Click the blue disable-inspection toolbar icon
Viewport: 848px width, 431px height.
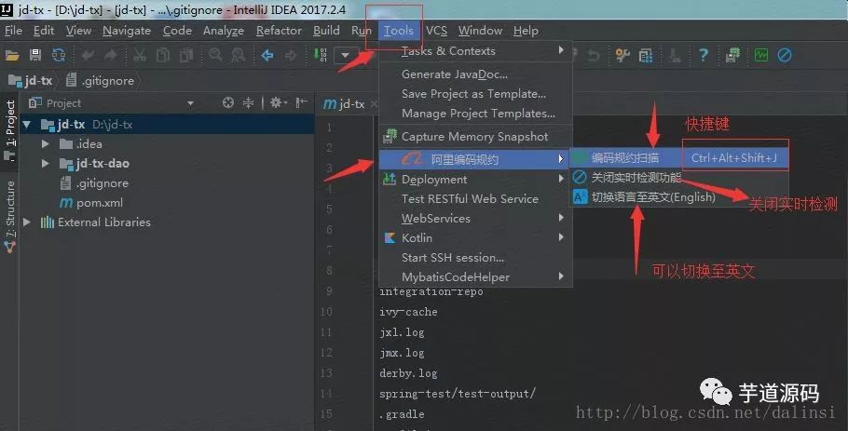click(x=785, y=55)
